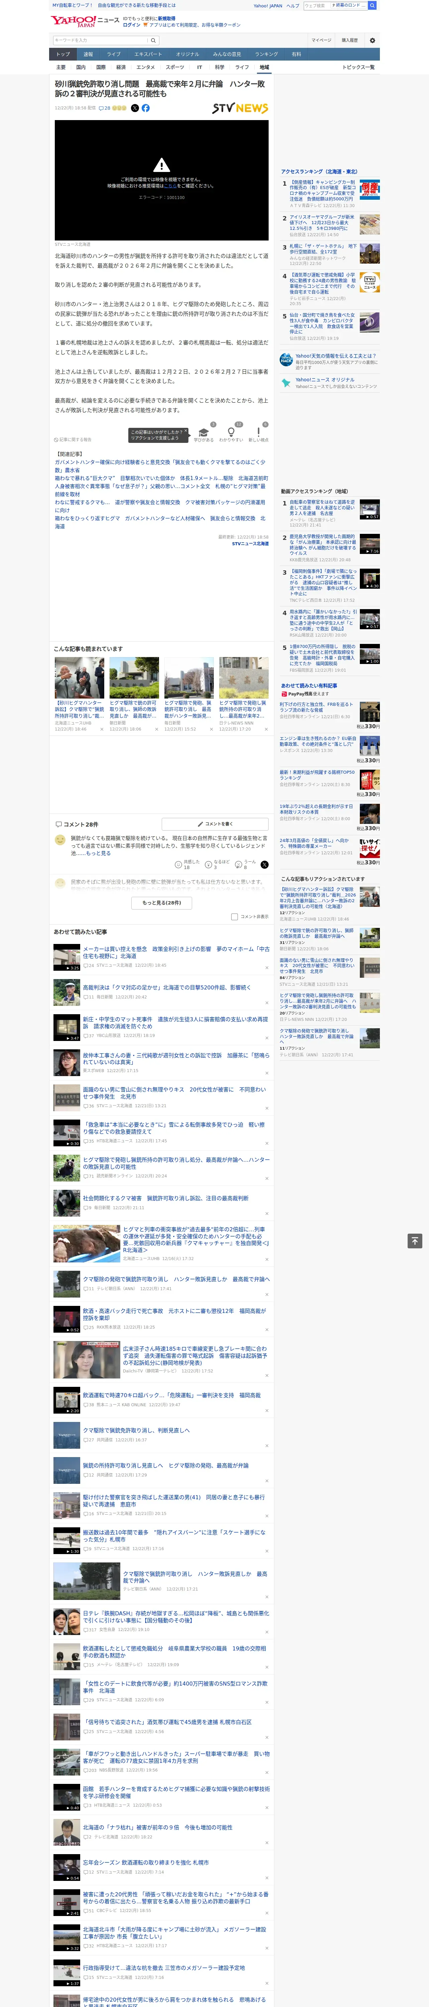Select the トップ tab
This screenshot has width=429, height=2007.
[x=63, y=55]
